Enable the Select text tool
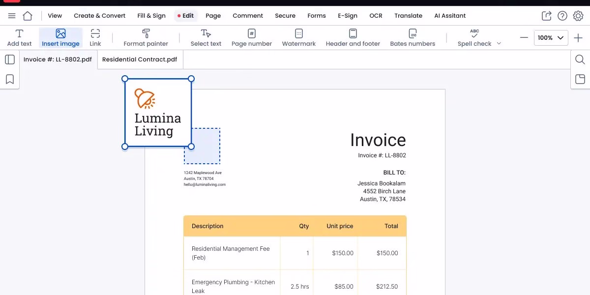The height and width of the screenshot is (295, 590). 206,38
